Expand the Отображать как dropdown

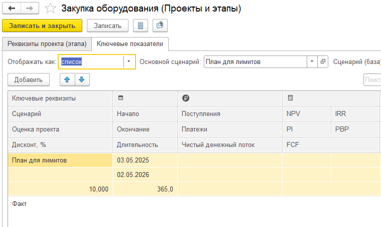point(129,61)
